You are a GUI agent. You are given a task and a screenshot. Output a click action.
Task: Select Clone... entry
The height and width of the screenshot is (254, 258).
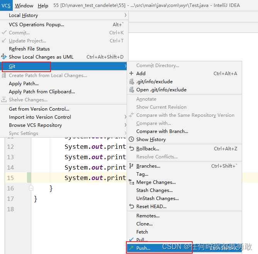pyautogui.click(x=185, y=224)
